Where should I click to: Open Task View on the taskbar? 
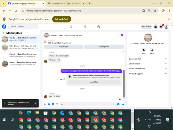(x=12, y=120)
